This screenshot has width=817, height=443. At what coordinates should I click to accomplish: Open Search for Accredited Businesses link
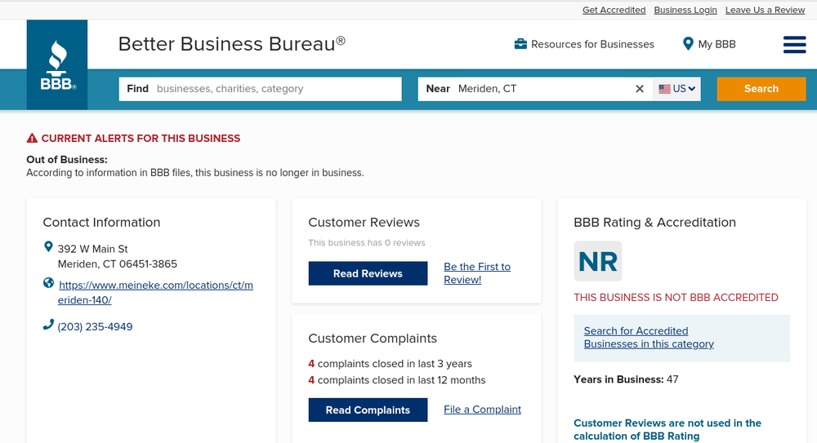648,337
